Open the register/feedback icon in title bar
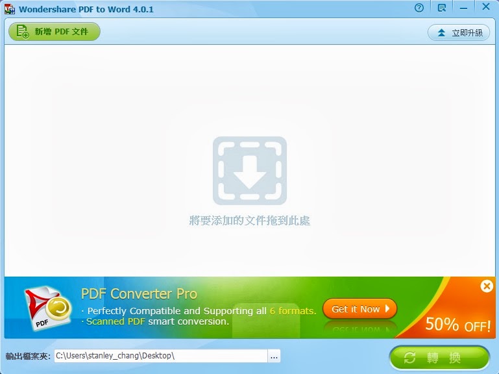This screenshot has width=499, height=374. click(x=442, y=8)
